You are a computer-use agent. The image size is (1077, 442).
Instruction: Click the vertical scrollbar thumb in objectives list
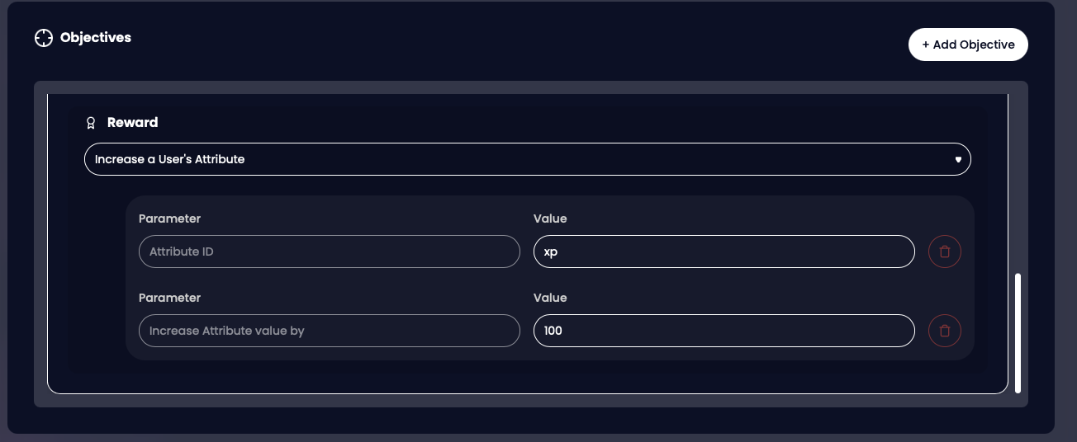1018,333
